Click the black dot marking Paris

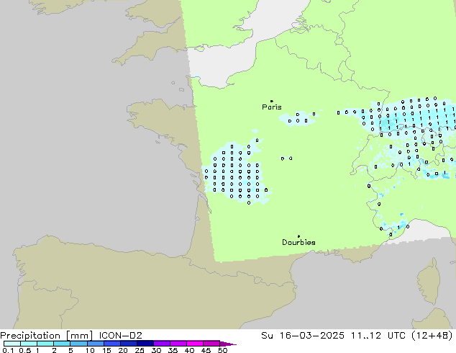(x=272, y=101)
